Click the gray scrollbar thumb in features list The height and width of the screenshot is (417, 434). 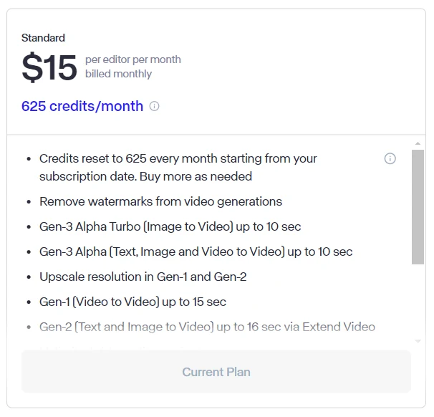(418, 207)
